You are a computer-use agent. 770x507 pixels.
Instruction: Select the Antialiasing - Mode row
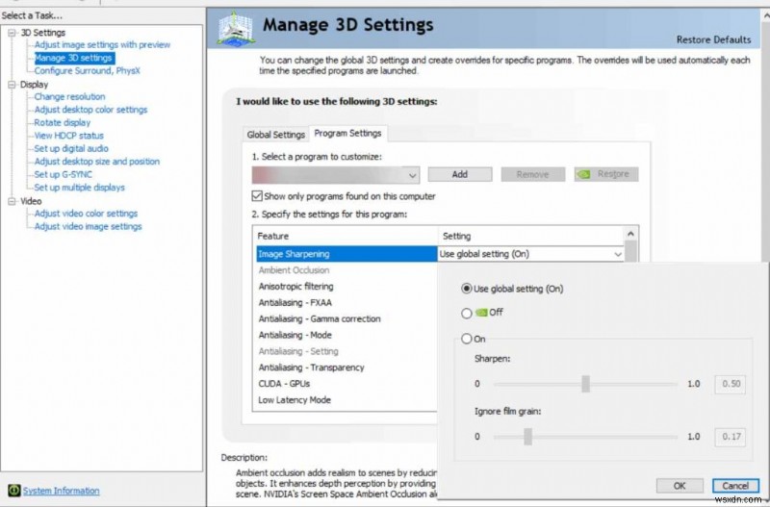(346, 335)
